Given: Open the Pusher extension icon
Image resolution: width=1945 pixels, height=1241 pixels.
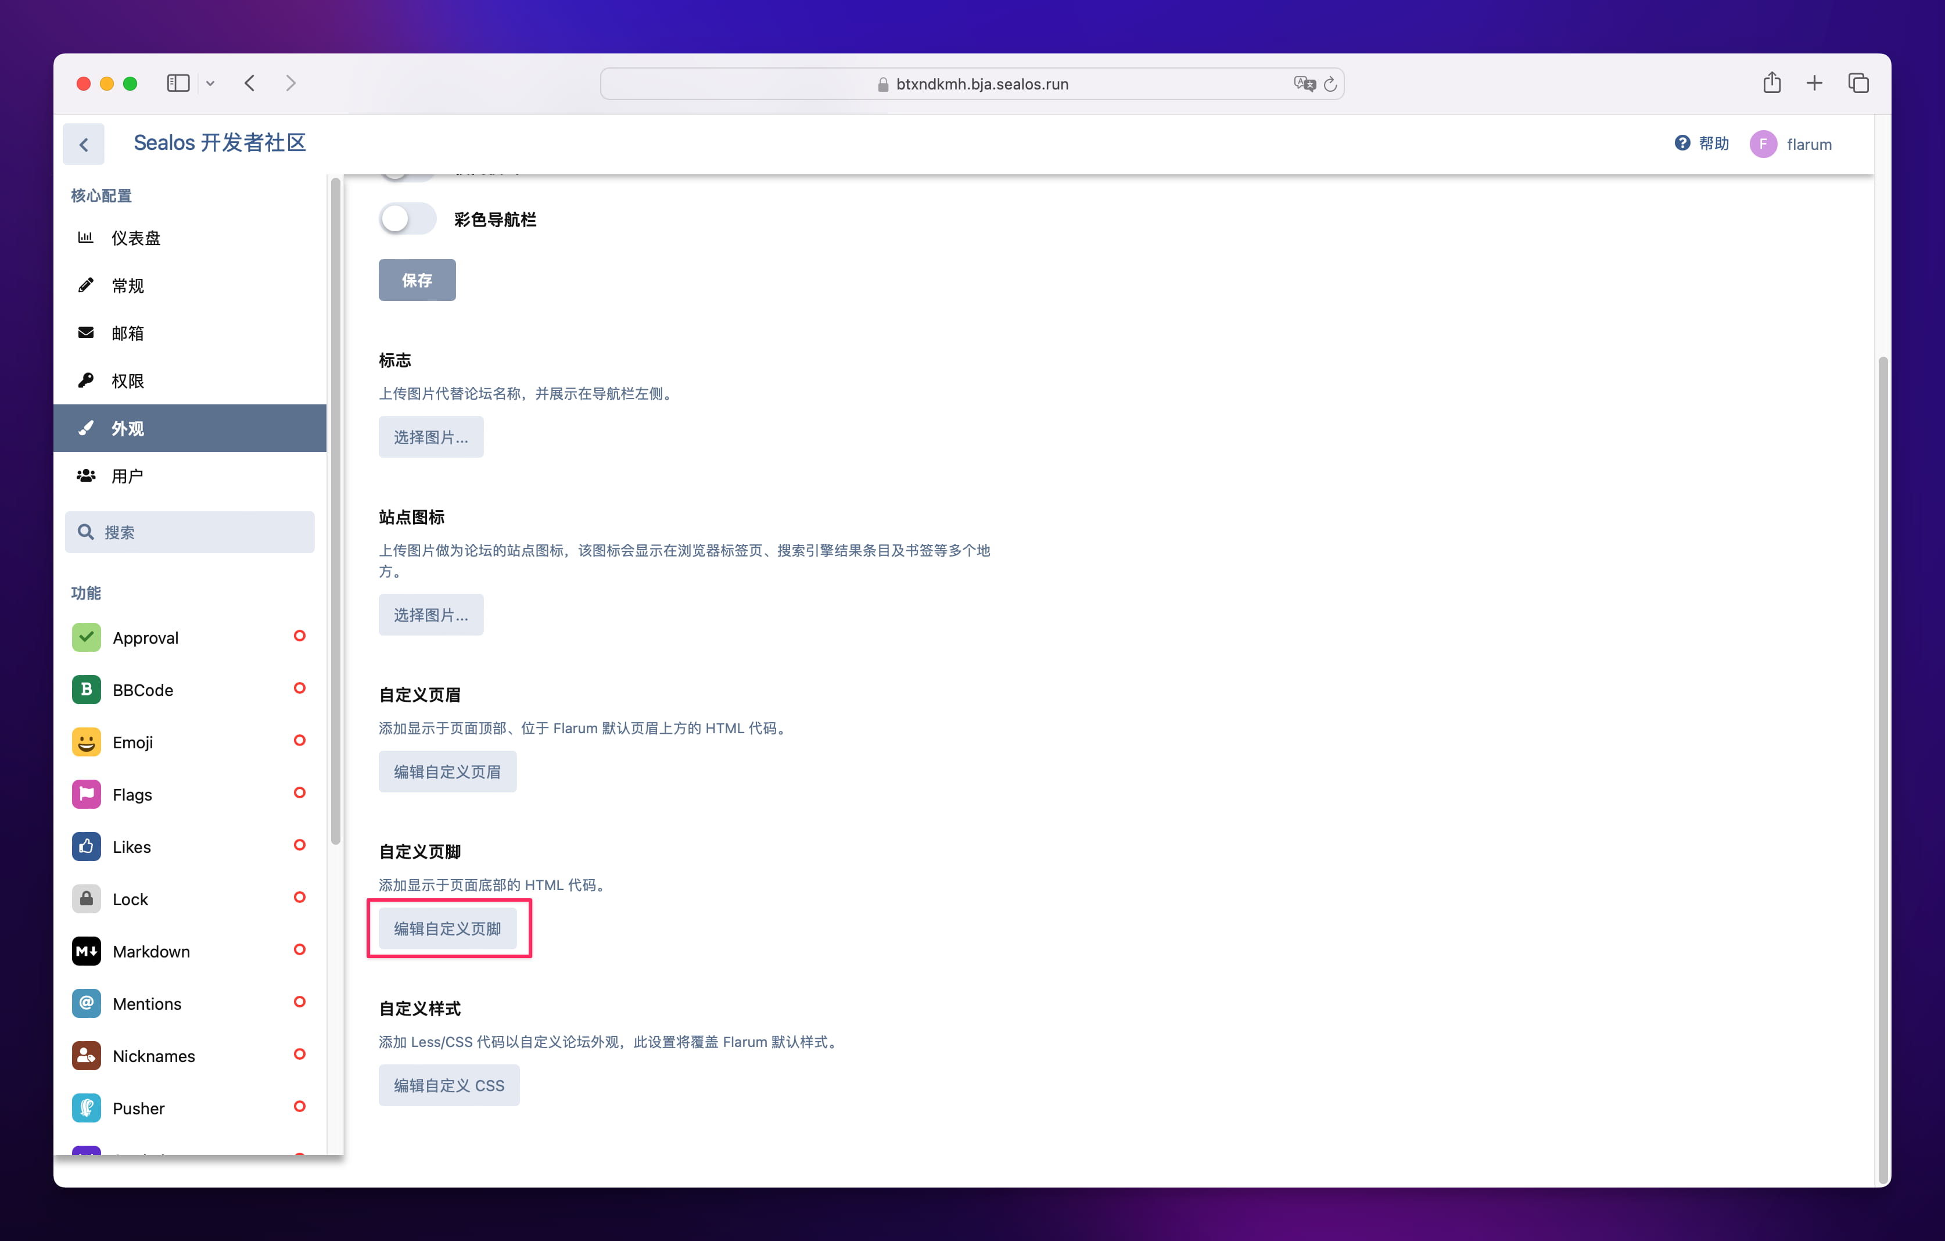Looking at the screenshot, I should 87,1108.
